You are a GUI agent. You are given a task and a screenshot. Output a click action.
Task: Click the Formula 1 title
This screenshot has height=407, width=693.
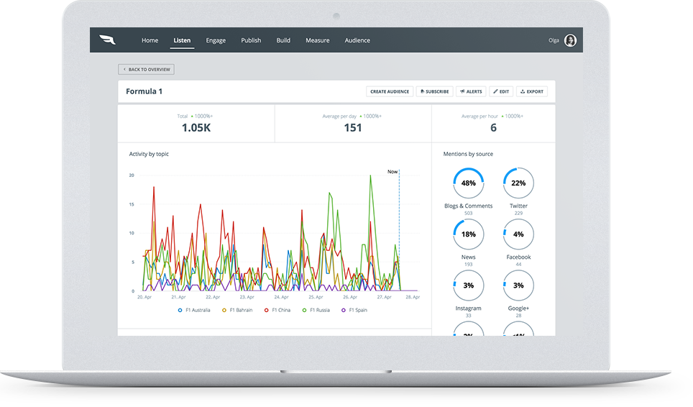click(144, 91)
